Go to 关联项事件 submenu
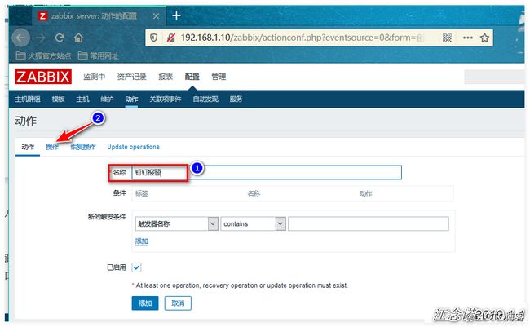The height and width of the screenshot is (327, 530). coord(166,99)
